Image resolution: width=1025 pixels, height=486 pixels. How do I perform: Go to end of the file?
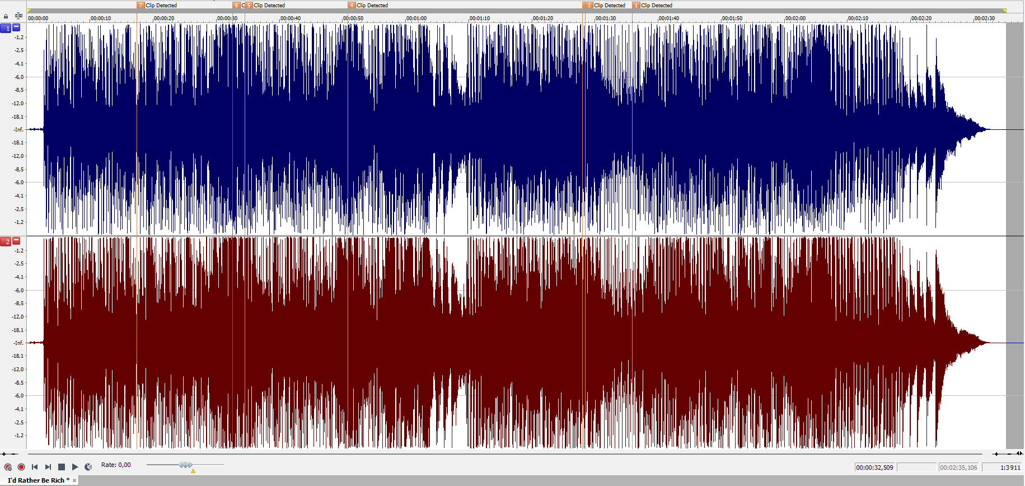48,467
